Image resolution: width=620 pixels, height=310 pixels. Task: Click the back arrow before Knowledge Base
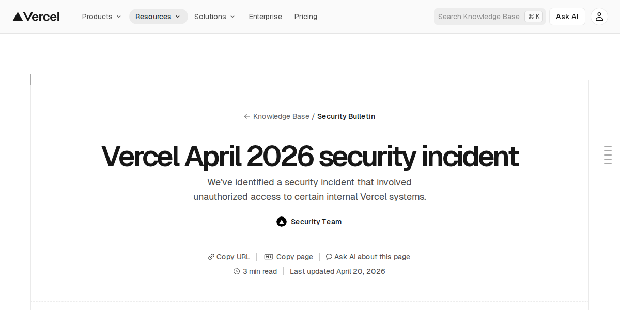coord(246,116)
